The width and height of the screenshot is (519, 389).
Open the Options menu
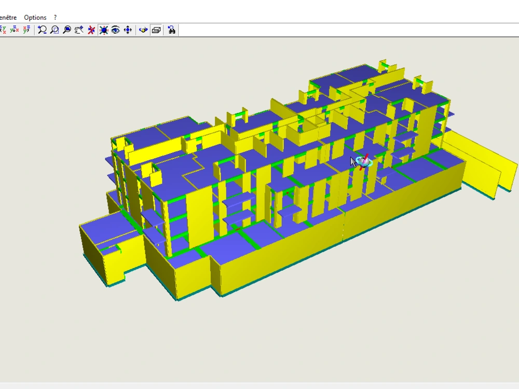click(35, 17)
